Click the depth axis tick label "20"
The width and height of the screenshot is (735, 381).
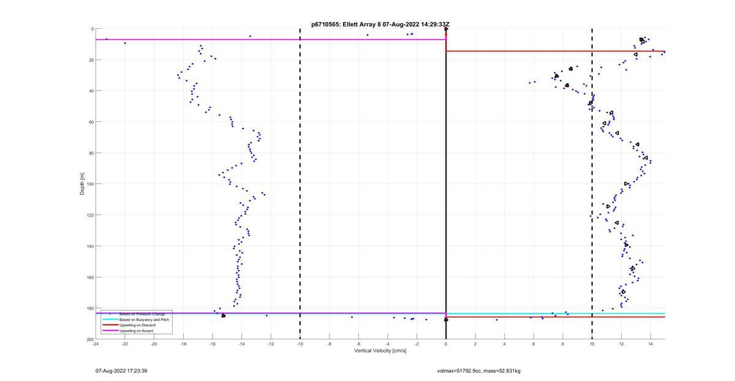[91, 60]
